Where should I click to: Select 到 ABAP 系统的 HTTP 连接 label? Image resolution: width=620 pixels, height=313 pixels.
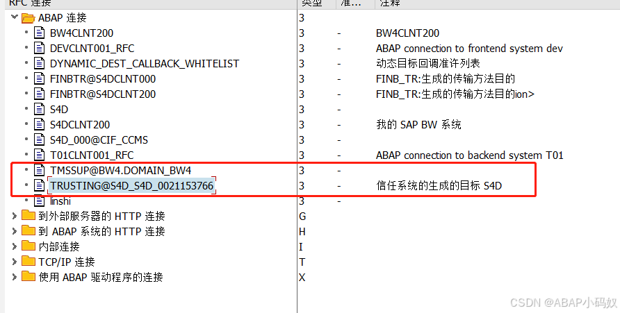click(101, 231)
